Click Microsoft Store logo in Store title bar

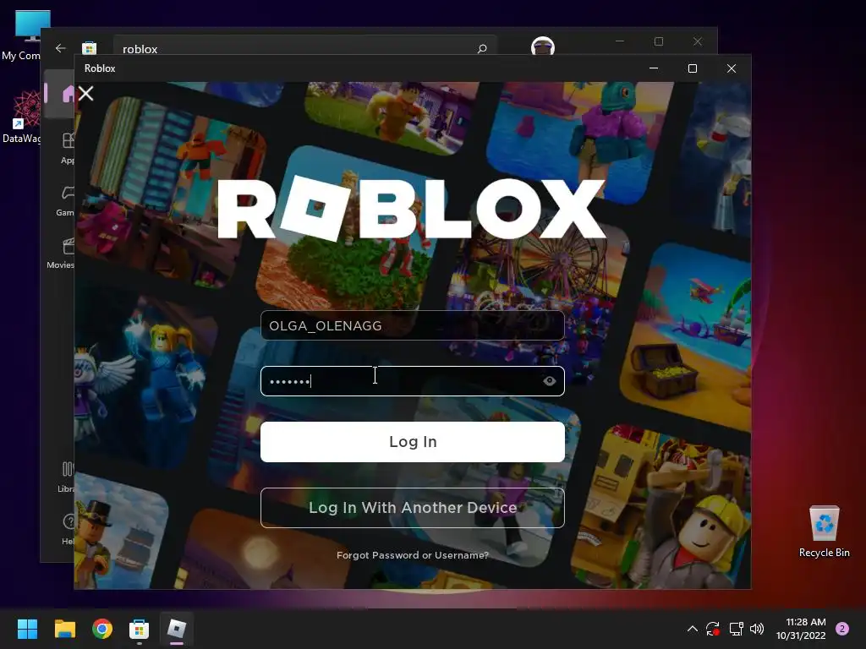pyautogui.click(x=90, y=48)
